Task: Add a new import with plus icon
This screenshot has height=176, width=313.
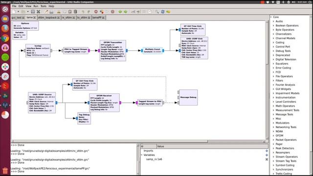Action: (267, 151)
